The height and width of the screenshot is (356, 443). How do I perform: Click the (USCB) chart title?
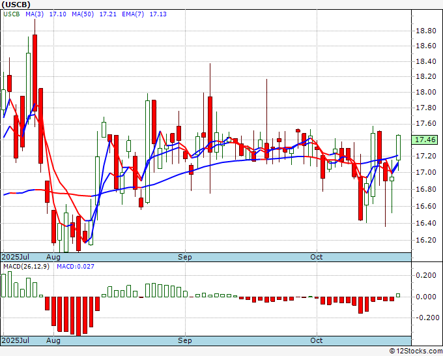click(16, 5)
